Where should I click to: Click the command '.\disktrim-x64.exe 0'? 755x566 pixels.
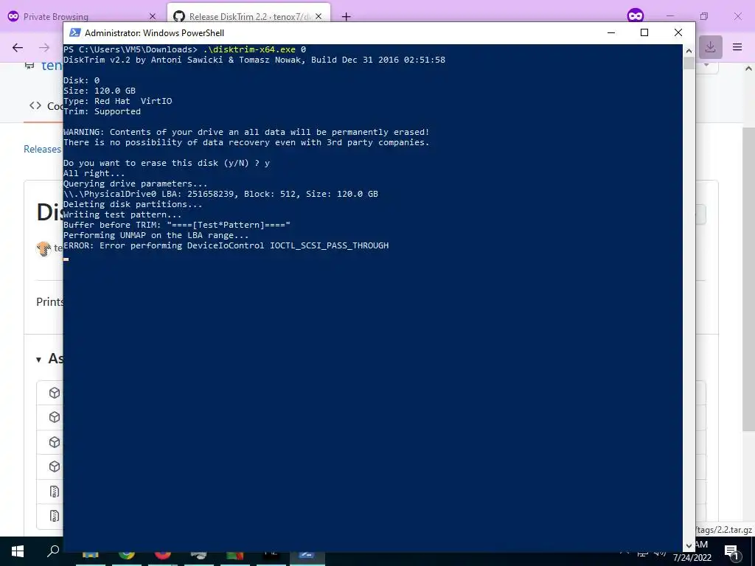(254, 49)
